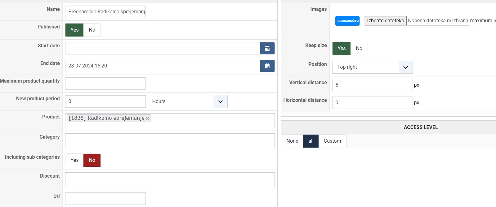Image resolution: width=496 pixels, height=207 pixels.
Task: Remove Radikalno sprejemanje product tag
Action: pos(148,118)
